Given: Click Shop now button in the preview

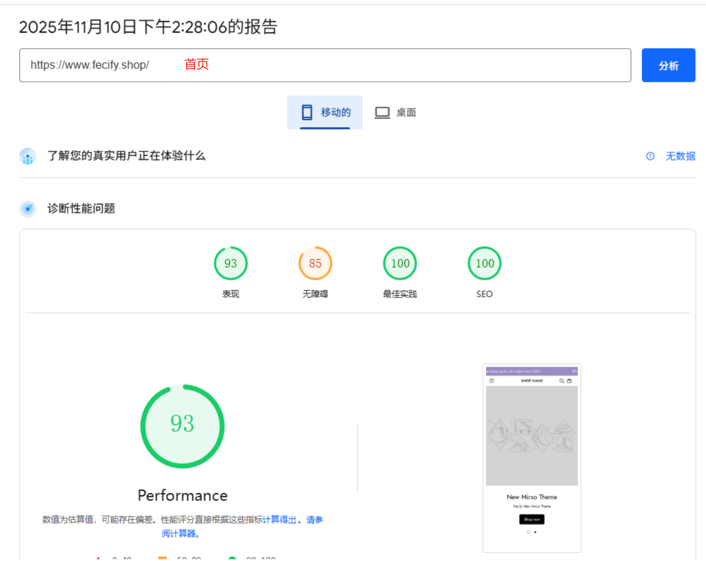Looking at the screenshot, I should pos(532,519).
